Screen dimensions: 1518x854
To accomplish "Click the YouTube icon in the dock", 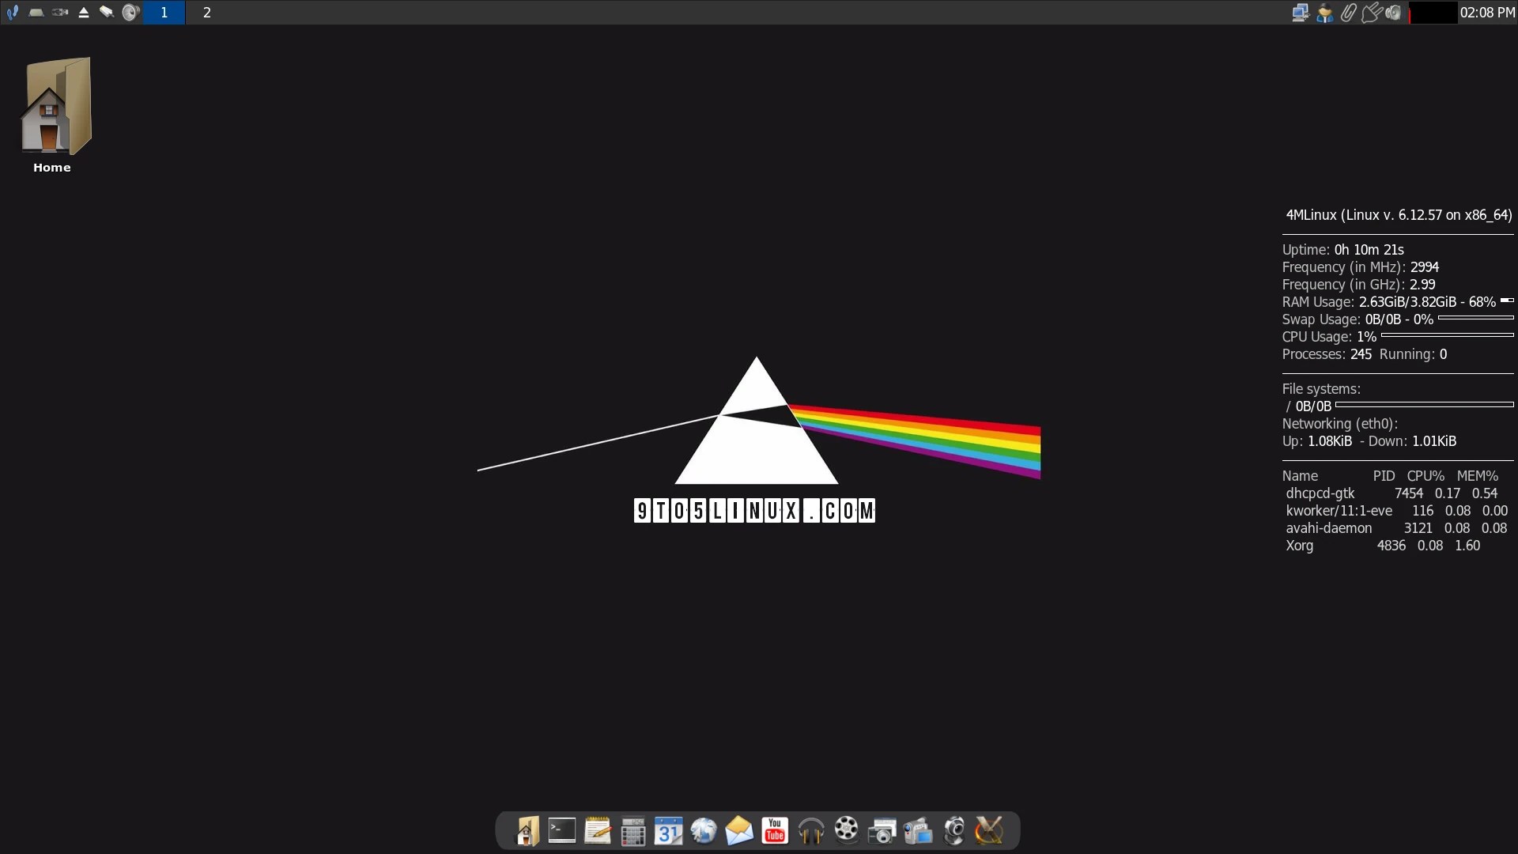I will 775,830.
